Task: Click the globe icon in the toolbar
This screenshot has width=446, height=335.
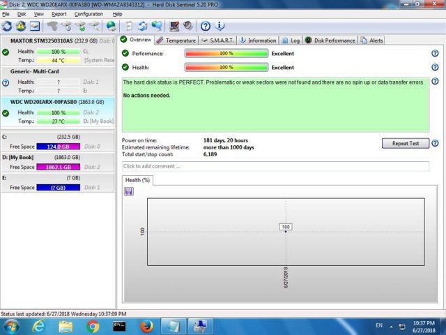Action: click(x=111, y=27)
